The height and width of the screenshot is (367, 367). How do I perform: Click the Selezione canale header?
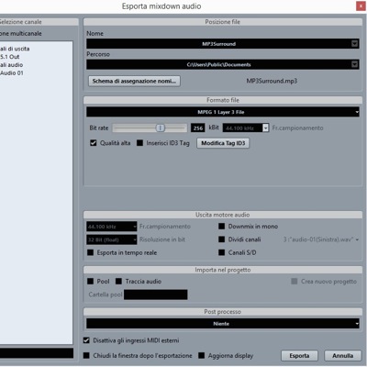coord(39,22)
